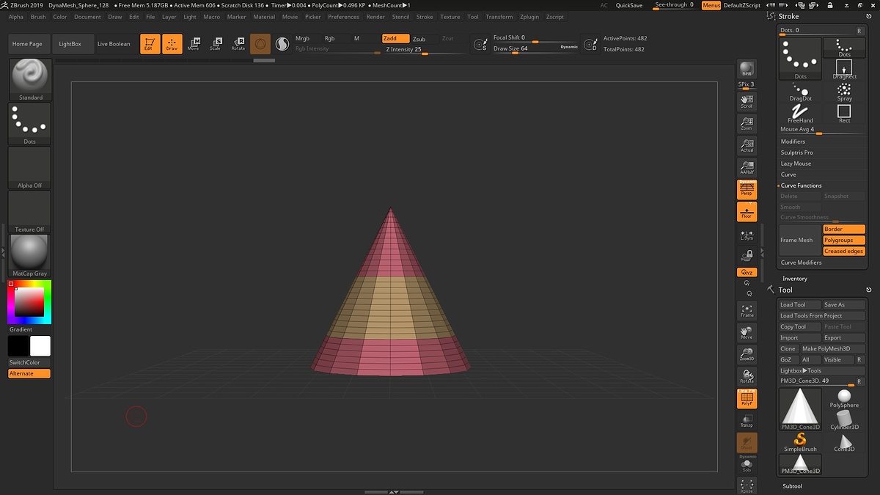
Task: Click the Actual size icon
Action: pyautogui.click(x=747, y=144)
